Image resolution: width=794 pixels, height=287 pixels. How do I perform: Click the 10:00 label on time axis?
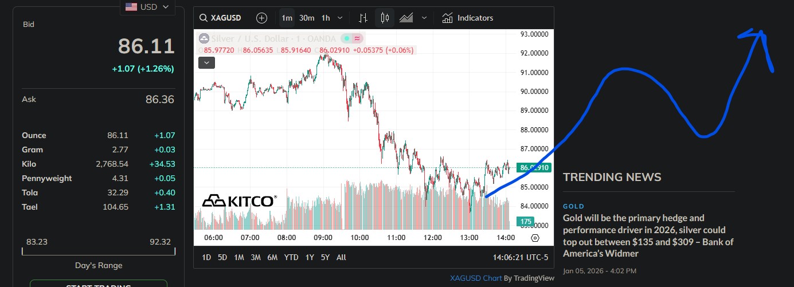[359, 238]
